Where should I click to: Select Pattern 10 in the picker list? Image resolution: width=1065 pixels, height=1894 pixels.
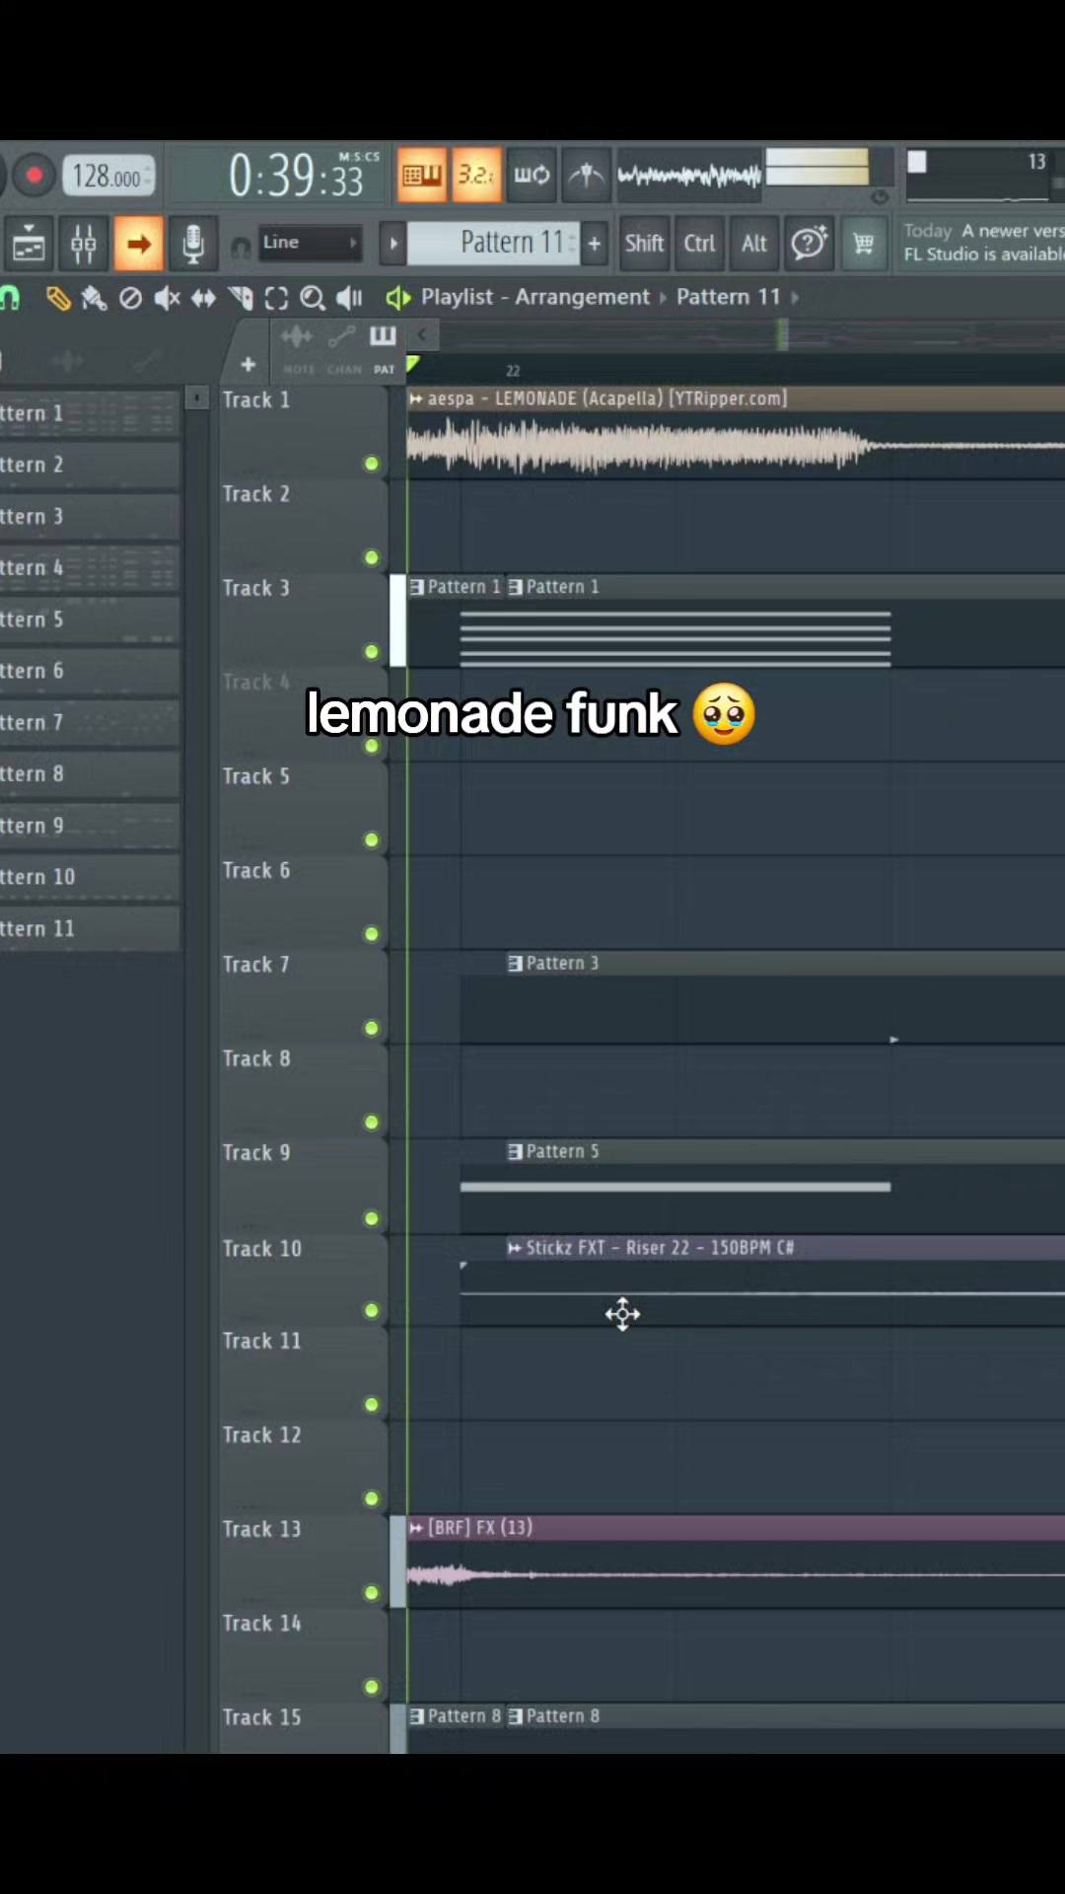[x=89, y=877]
